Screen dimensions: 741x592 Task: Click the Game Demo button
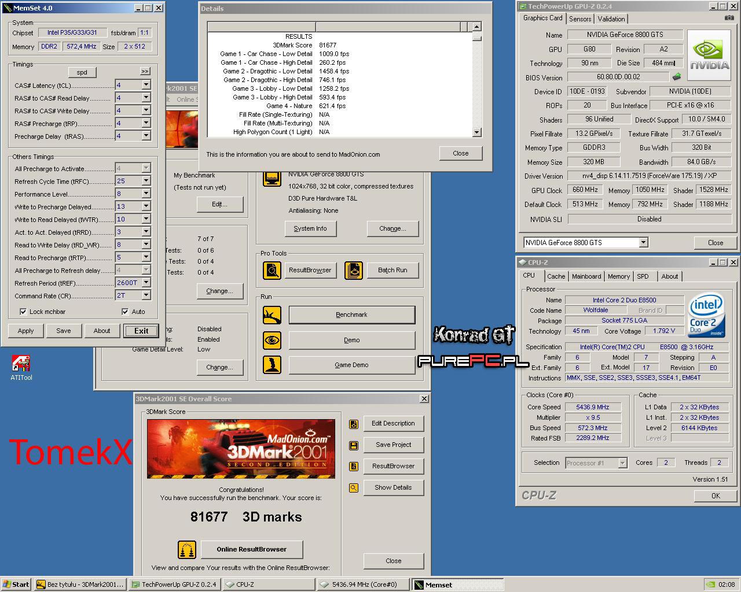coord(352,365)
